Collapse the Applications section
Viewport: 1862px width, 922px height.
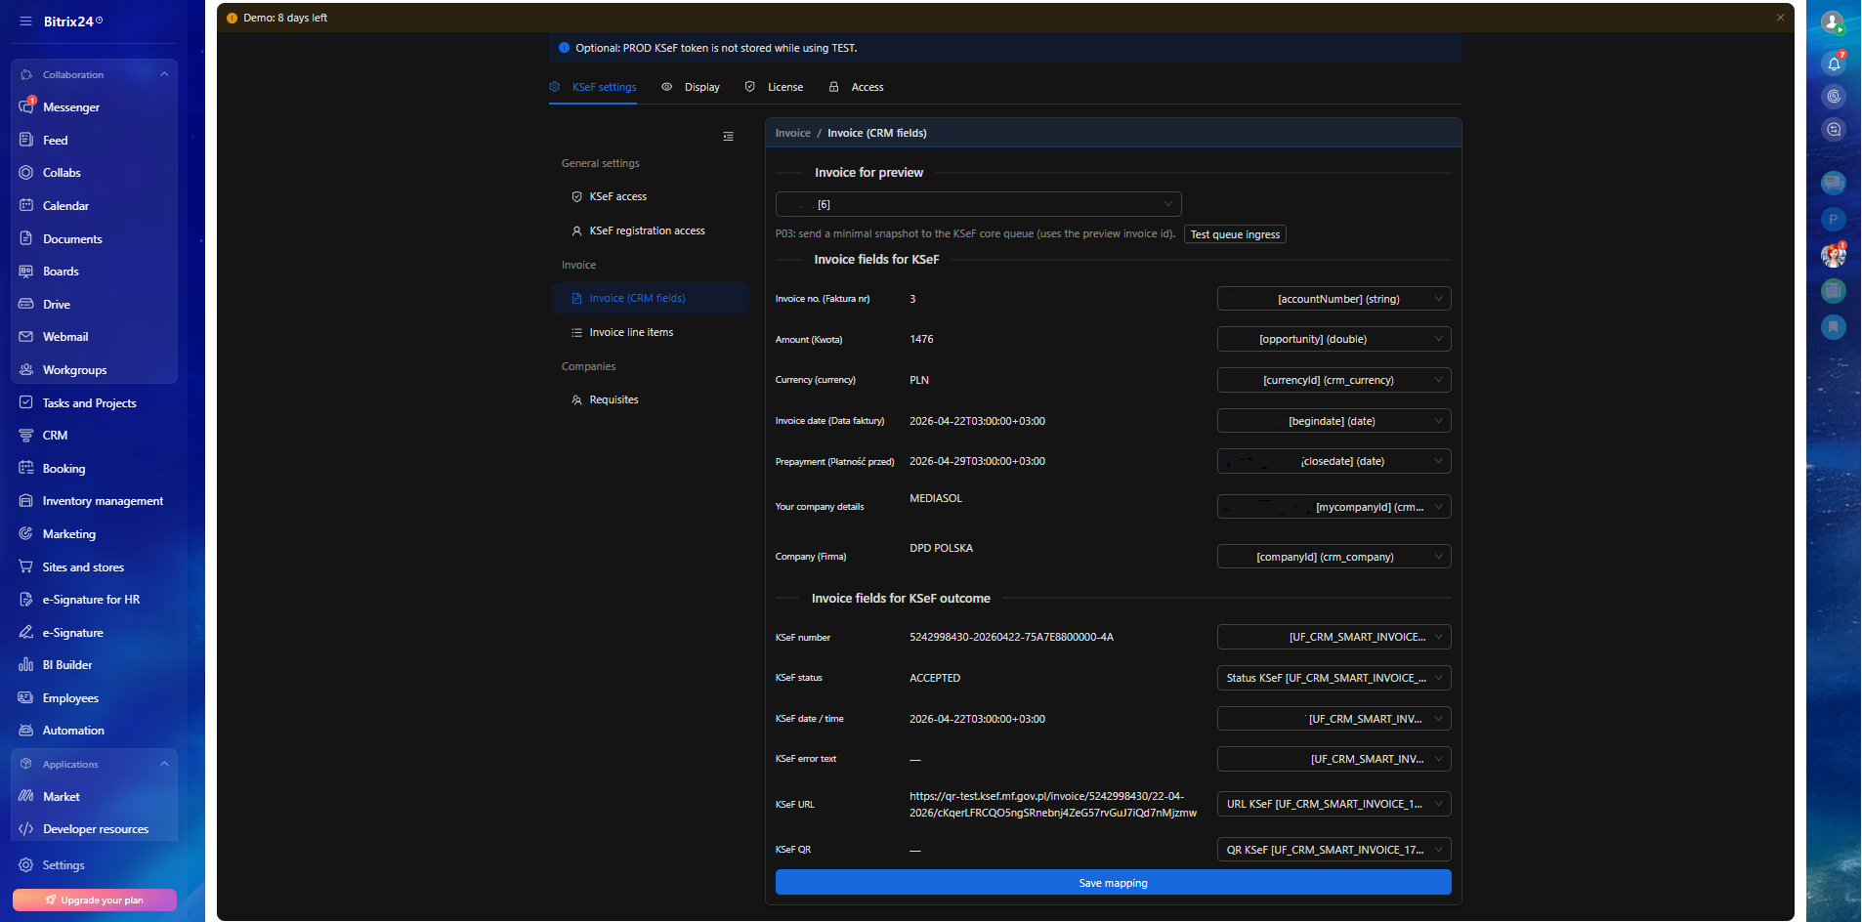164,764
